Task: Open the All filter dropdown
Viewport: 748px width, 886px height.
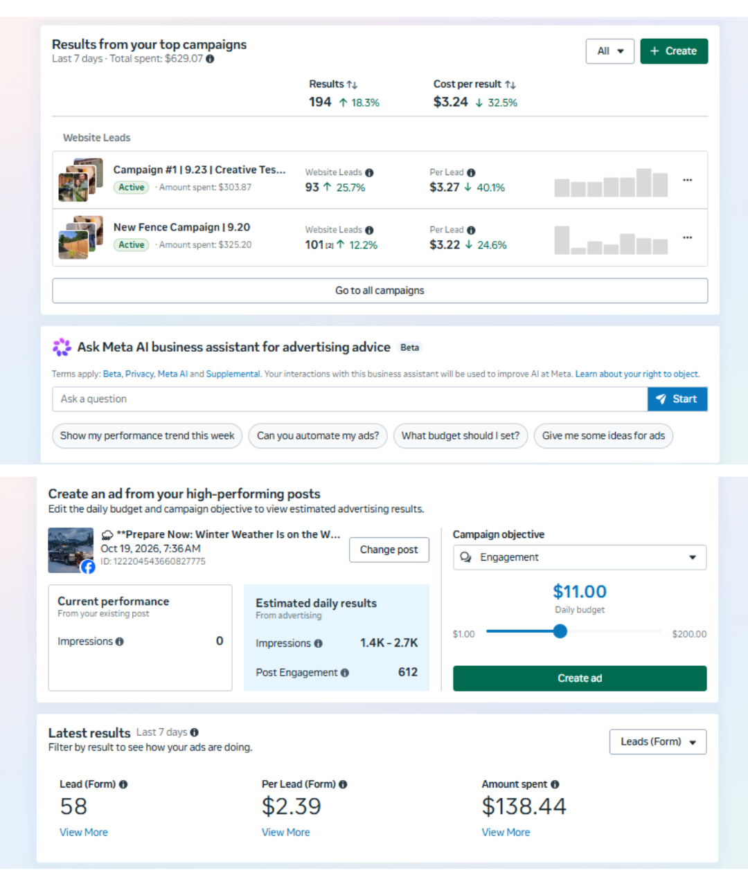Action: pos(610,51)
